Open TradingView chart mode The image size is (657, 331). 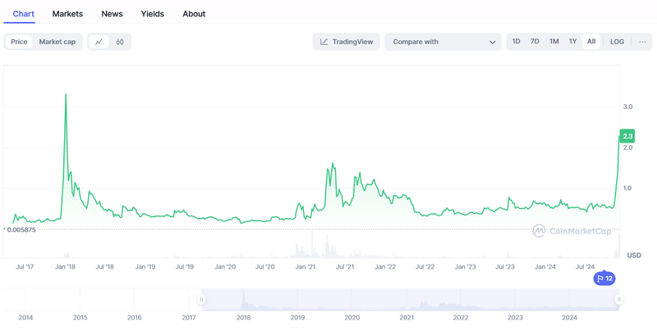coord(347,42)
